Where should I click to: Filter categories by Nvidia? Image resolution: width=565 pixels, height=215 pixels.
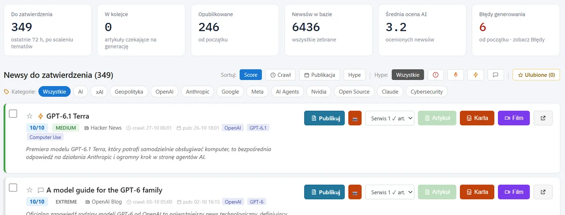(x=319, y=92)
